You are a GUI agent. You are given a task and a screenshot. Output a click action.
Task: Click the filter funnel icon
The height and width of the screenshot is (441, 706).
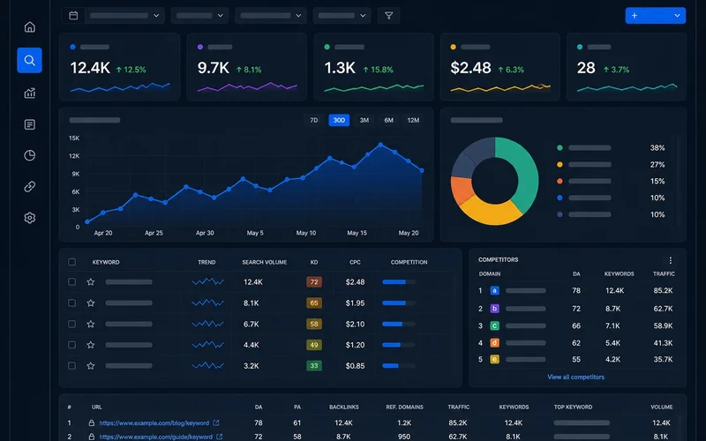388,16
